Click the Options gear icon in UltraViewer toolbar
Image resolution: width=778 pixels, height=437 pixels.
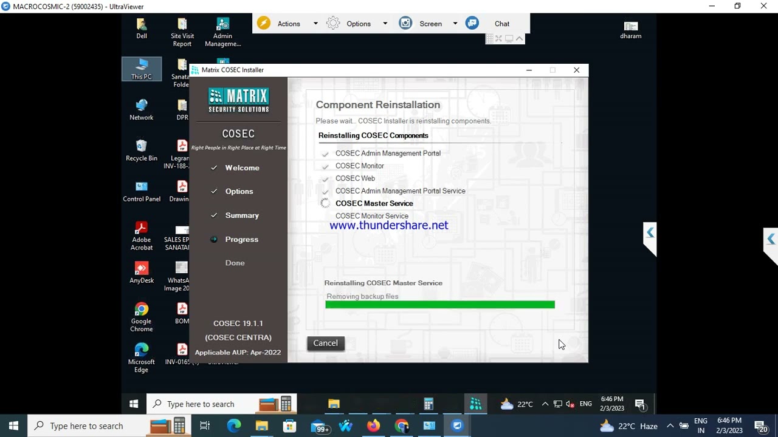point(333,23)
